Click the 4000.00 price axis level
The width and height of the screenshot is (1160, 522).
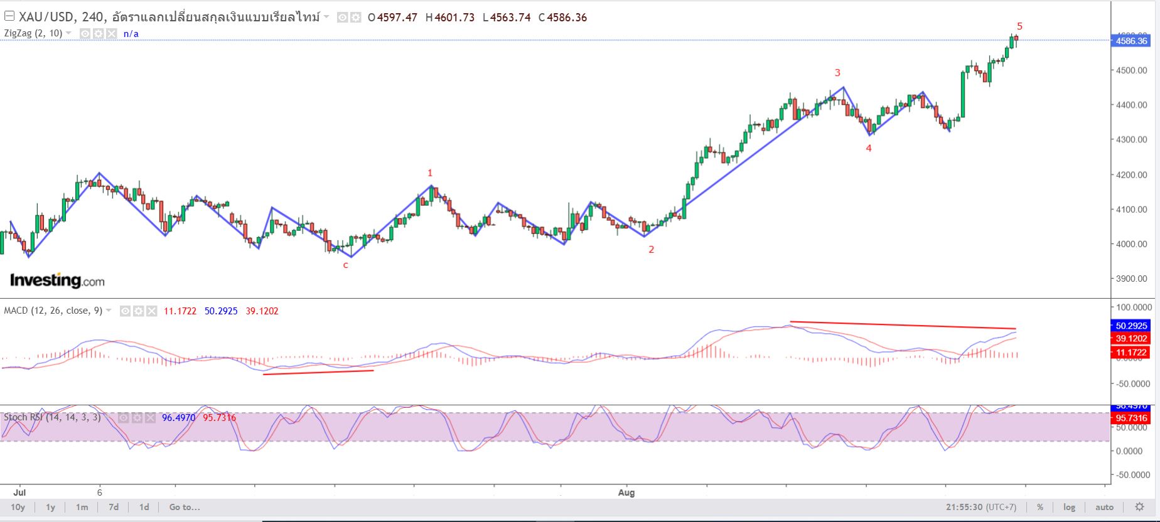point(1132,244)
